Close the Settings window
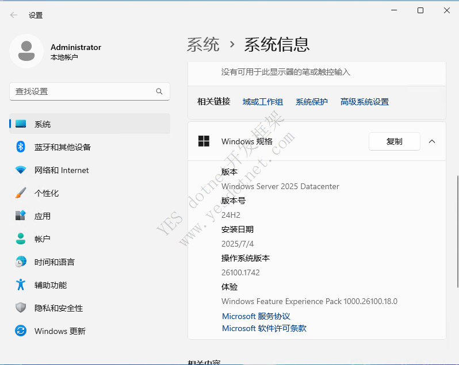The width and height of the screenshot is (459, 365). coord(447,10)
